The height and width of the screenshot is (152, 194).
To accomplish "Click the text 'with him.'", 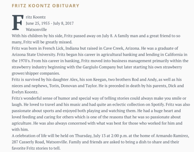I will coord(20,129).
